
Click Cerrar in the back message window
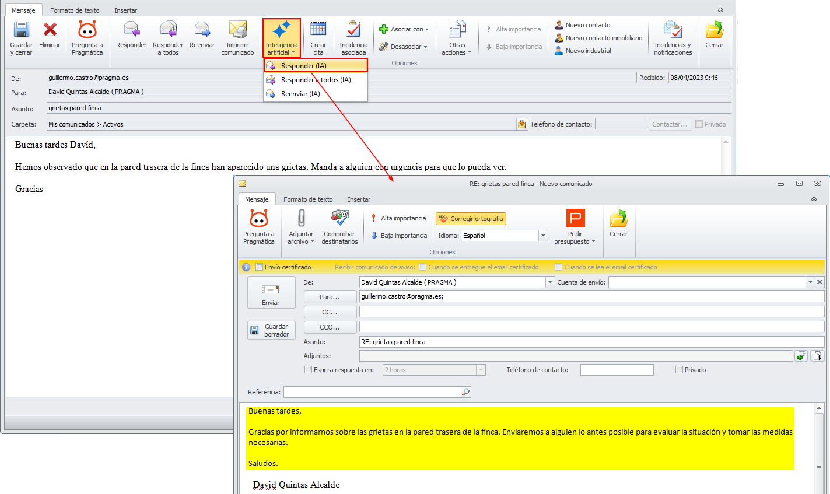[714, 35]
